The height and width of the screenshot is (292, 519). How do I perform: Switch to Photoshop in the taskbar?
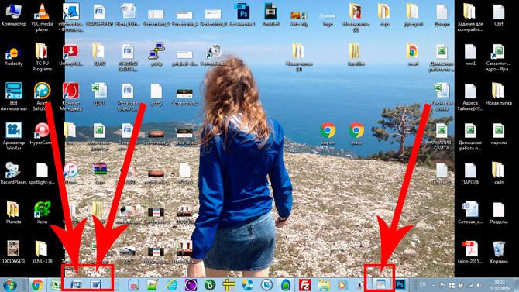click(x=400, y=285)
